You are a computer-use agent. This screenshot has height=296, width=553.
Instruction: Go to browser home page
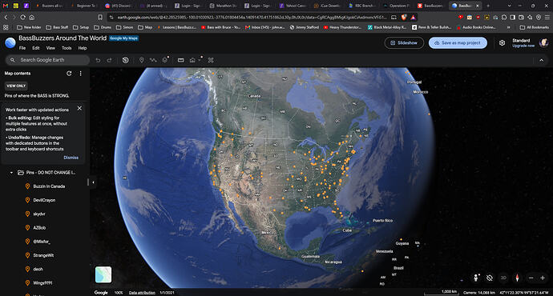(x=32, y=18)
